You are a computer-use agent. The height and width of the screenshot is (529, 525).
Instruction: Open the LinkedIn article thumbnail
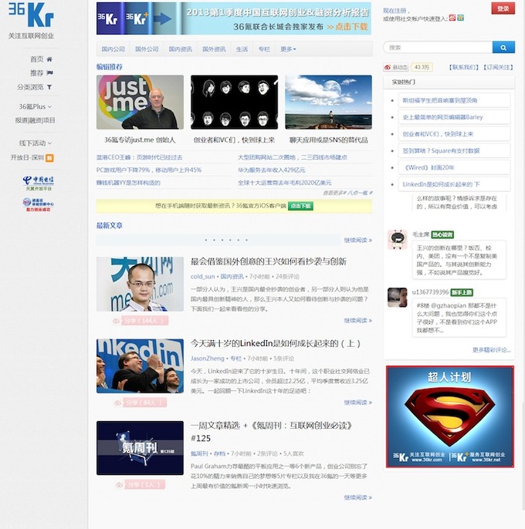[x=140, y=366]
